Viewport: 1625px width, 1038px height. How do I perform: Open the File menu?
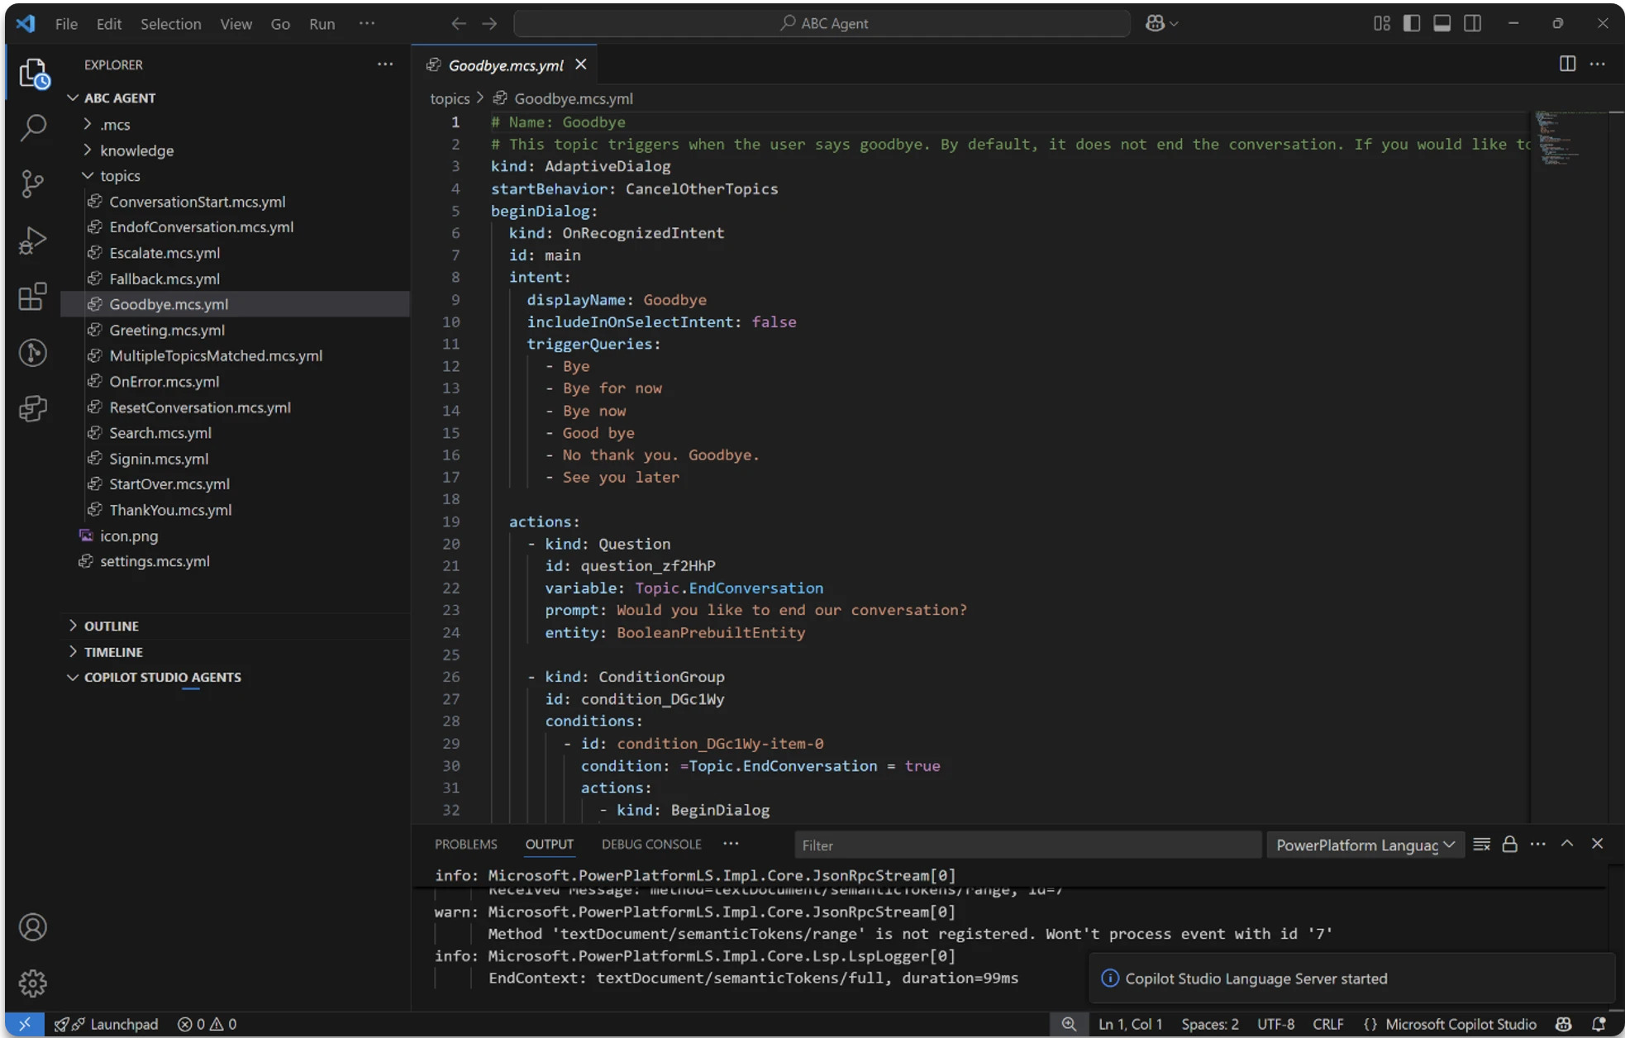66,24
